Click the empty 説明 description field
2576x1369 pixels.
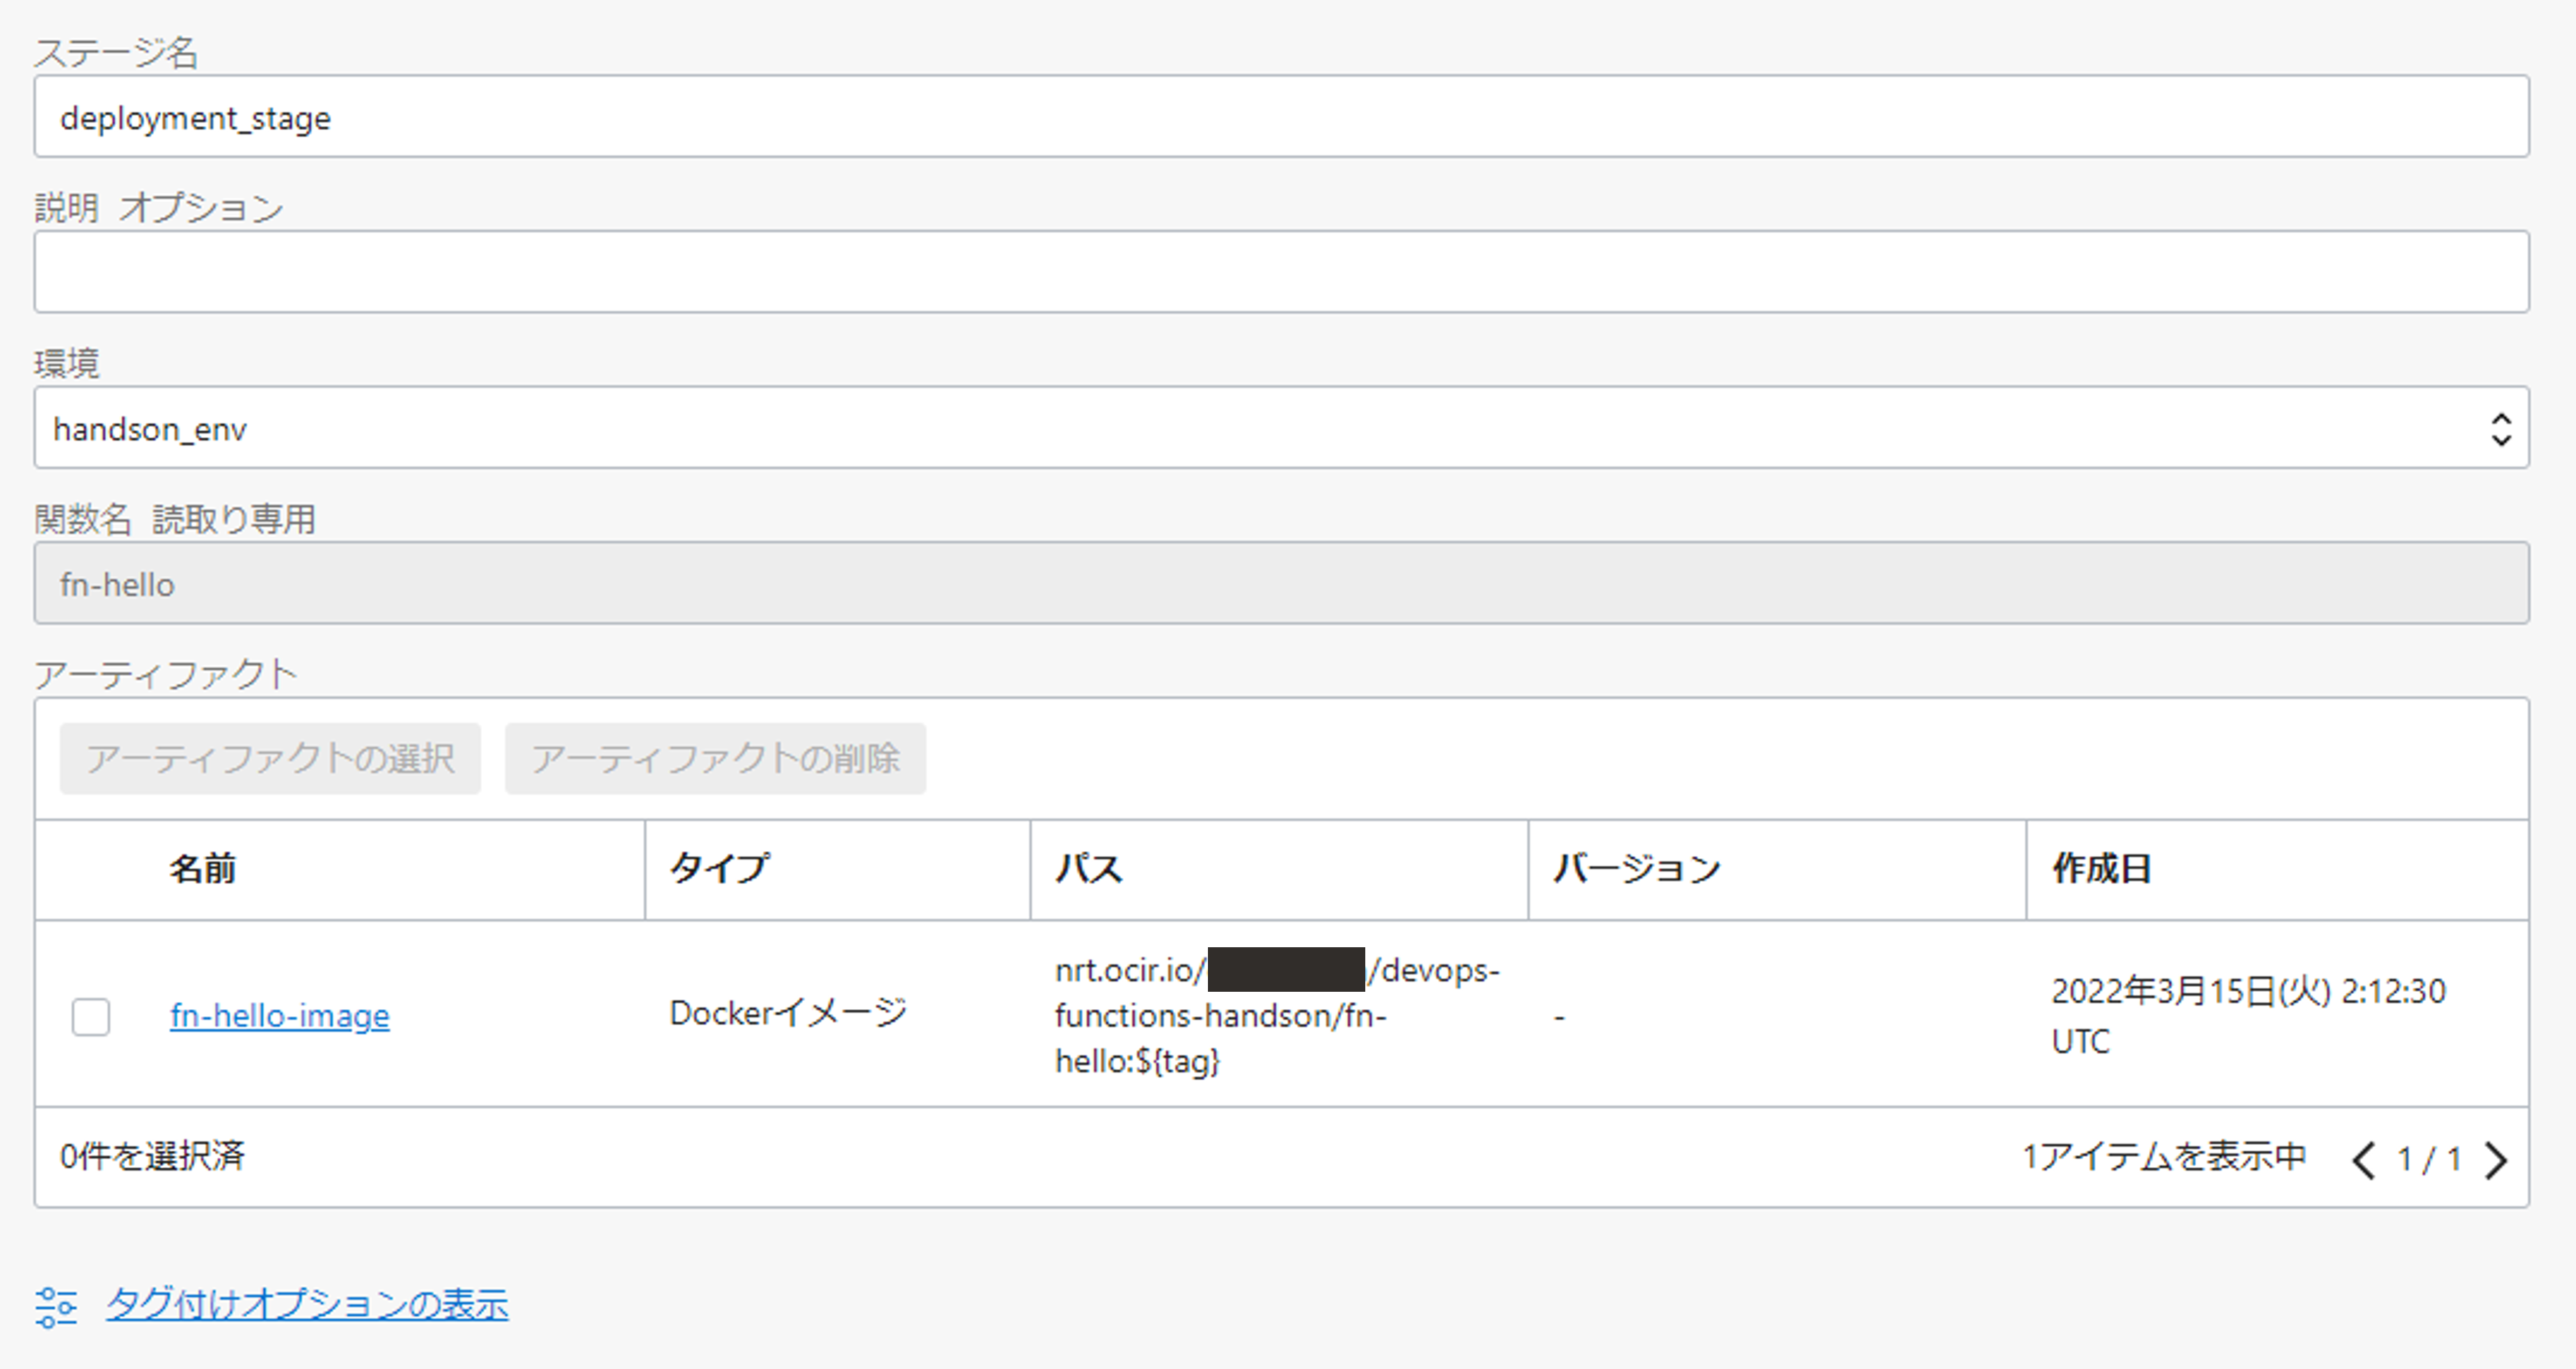coord(1280,272)
